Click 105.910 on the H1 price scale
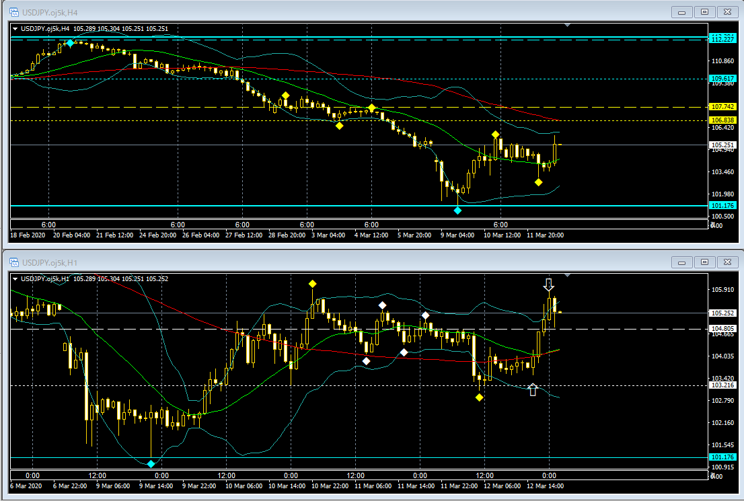The width and height of the screenshot is (744, 501). 722,290
